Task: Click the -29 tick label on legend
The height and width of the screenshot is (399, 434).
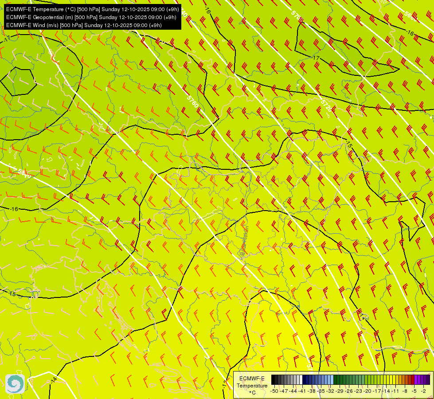Action: click(339, 391)
